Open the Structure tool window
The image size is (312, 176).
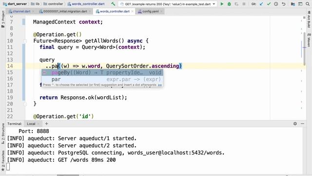[3, 133]
